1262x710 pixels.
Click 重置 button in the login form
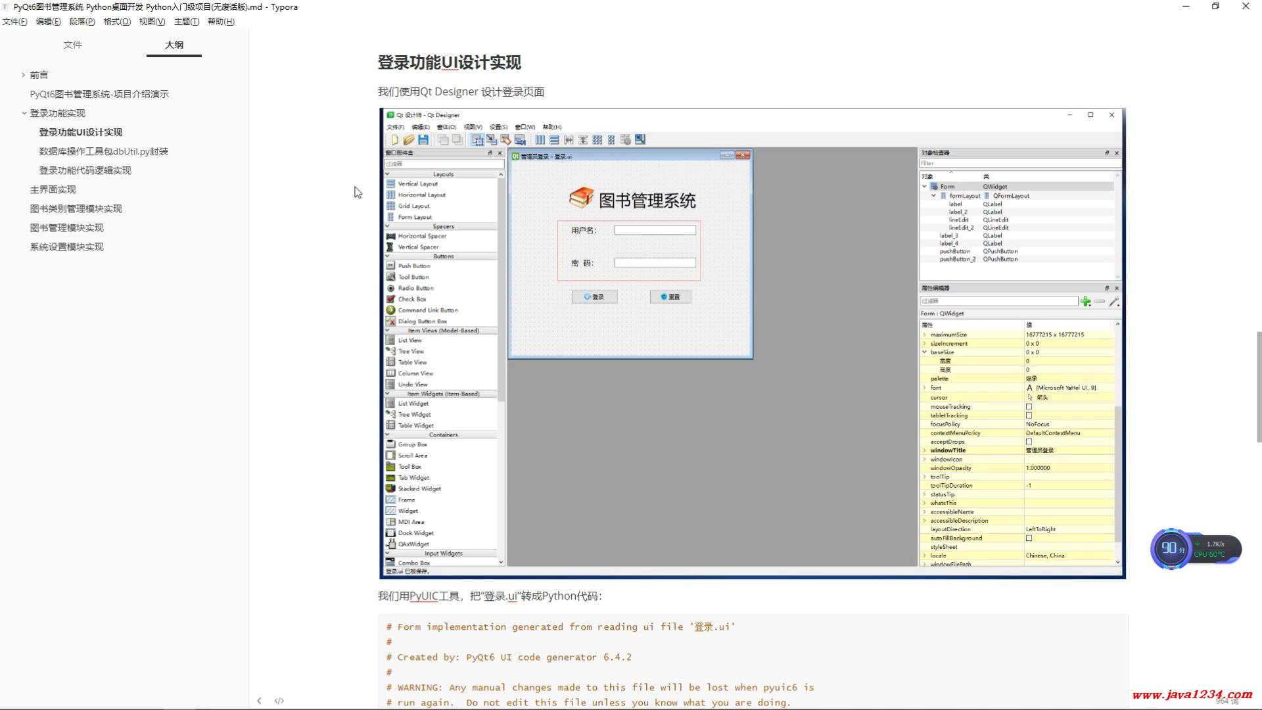670,297
